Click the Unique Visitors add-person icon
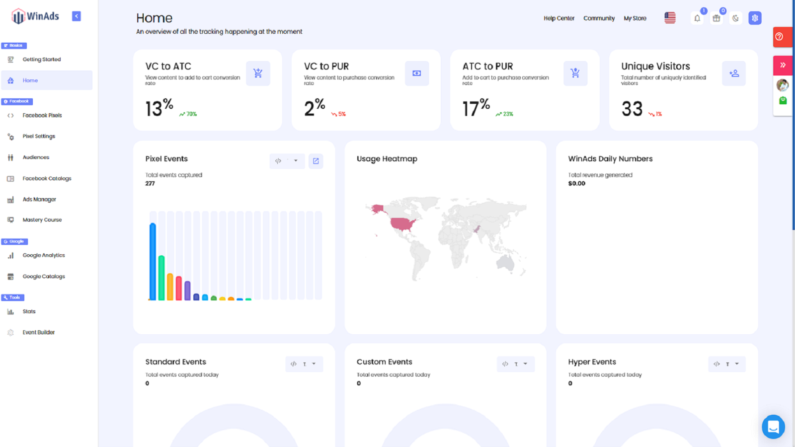The image size is (795, 447). 734,74
